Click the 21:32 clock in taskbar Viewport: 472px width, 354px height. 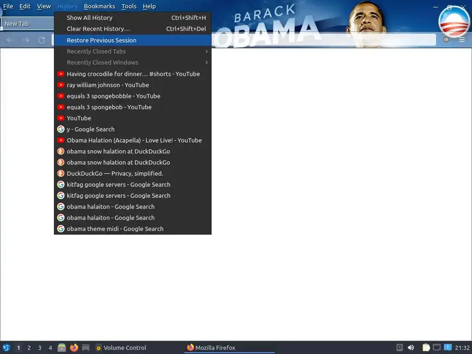[462, 348]
